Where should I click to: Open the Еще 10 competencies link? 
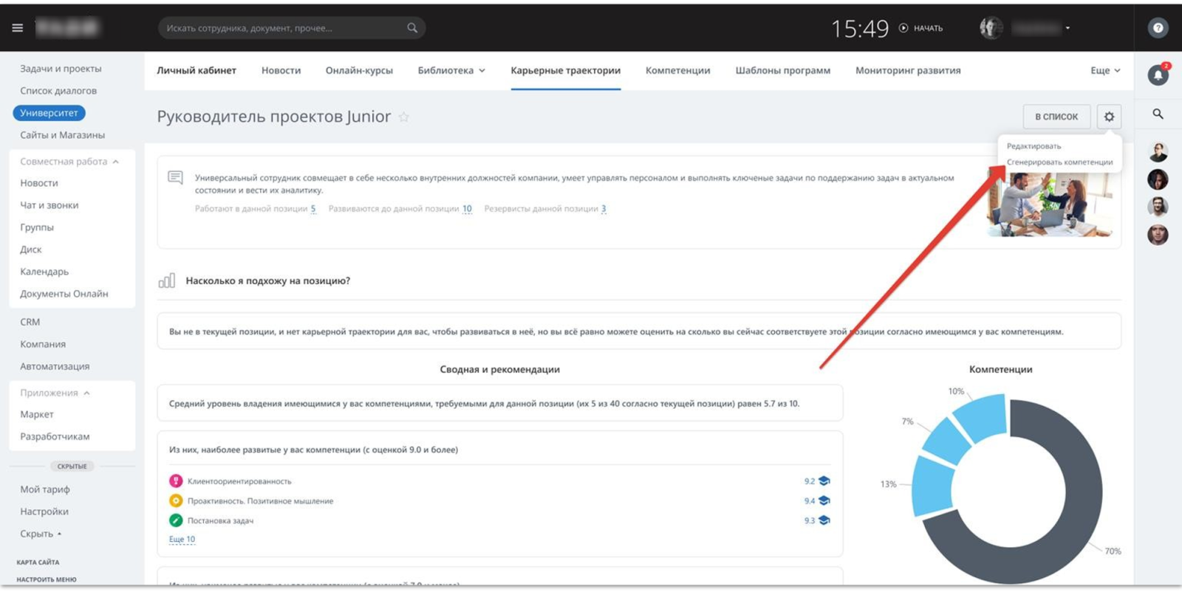(182, 540)
